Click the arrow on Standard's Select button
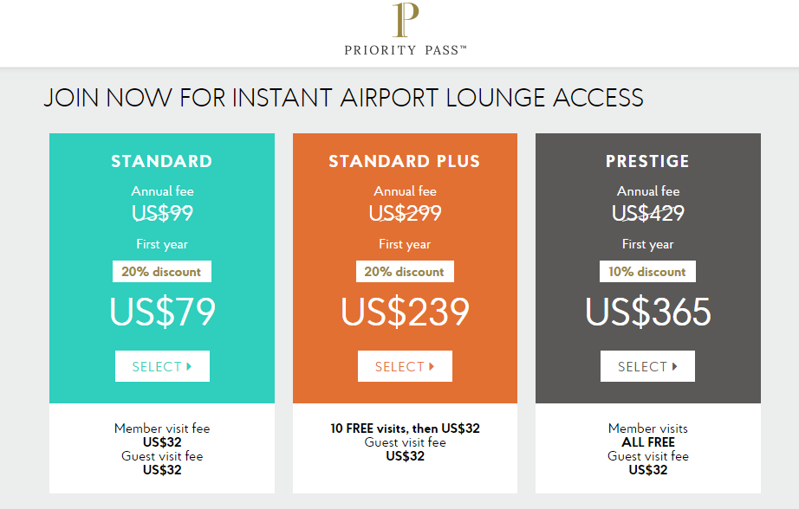Screen dimensions: 799x509 tap(189, 366)
